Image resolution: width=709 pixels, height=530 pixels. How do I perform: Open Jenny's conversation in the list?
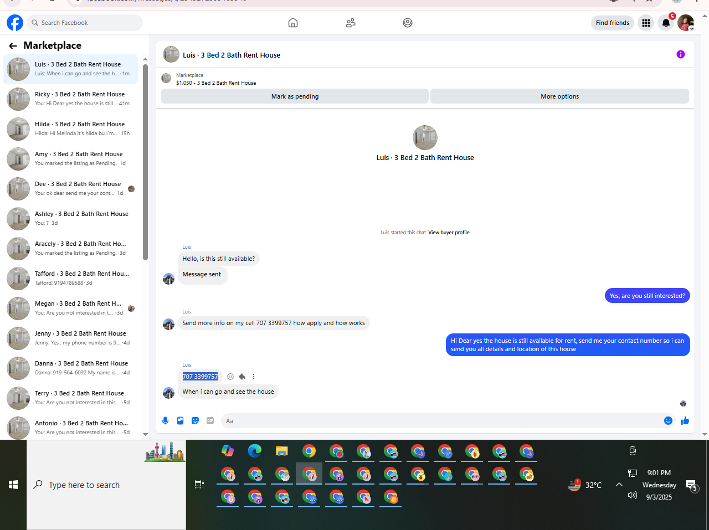(70, 338)
